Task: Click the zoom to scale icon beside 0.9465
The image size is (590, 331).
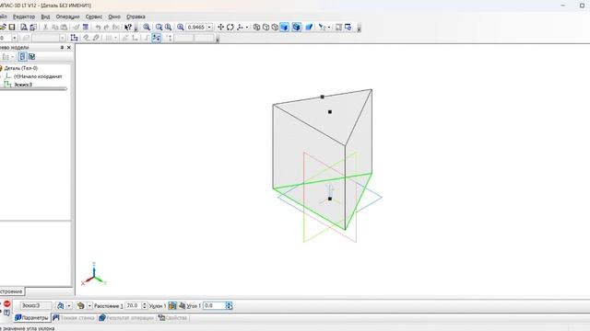Action: 181,27
